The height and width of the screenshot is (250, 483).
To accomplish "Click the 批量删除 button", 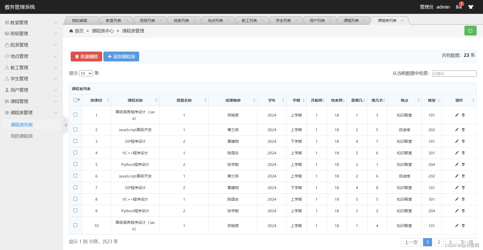I will pos(86,57).
